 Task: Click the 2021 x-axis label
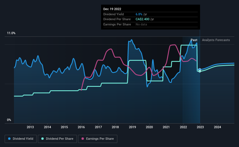point(166,127)
